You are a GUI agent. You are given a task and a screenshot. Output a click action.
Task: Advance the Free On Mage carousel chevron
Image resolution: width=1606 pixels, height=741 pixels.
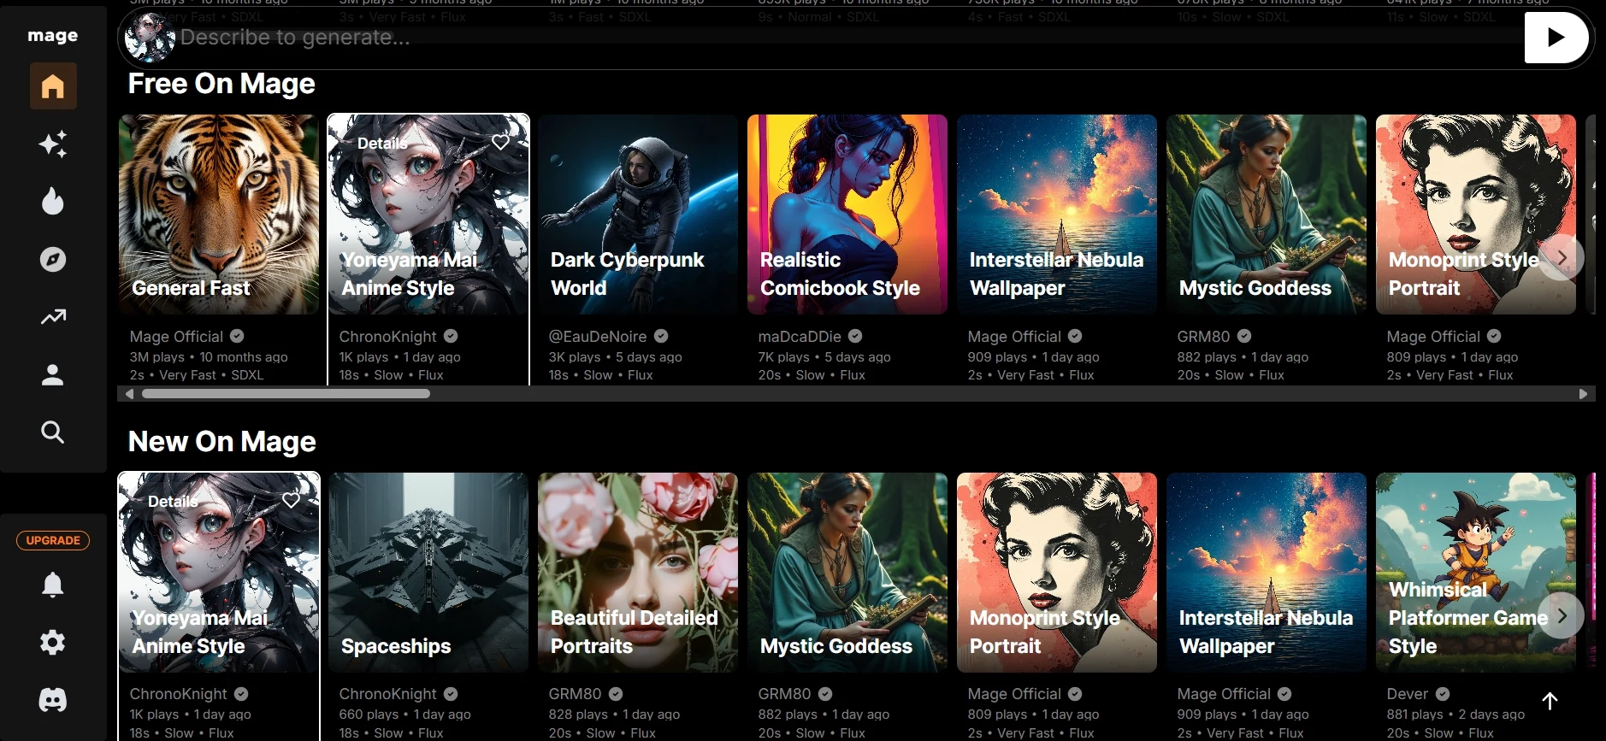[x=1562, y=257]
